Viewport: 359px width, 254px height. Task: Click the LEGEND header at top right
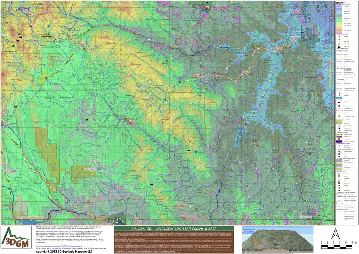tap(341, 3)
